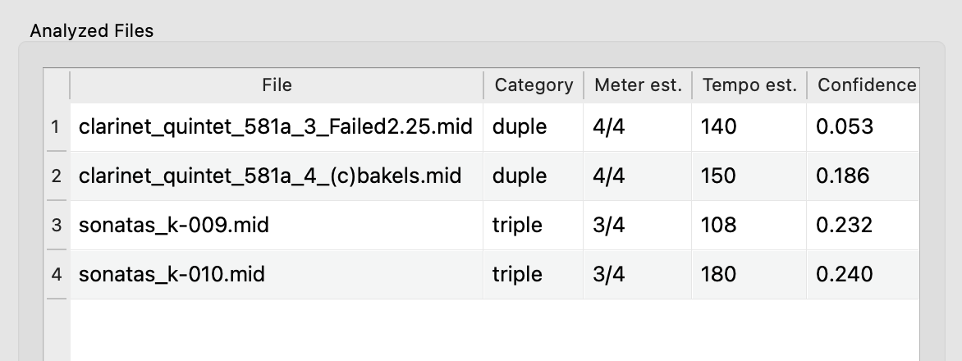Select row number 3 header
962x361 pixels.
[x=56, y=225]
